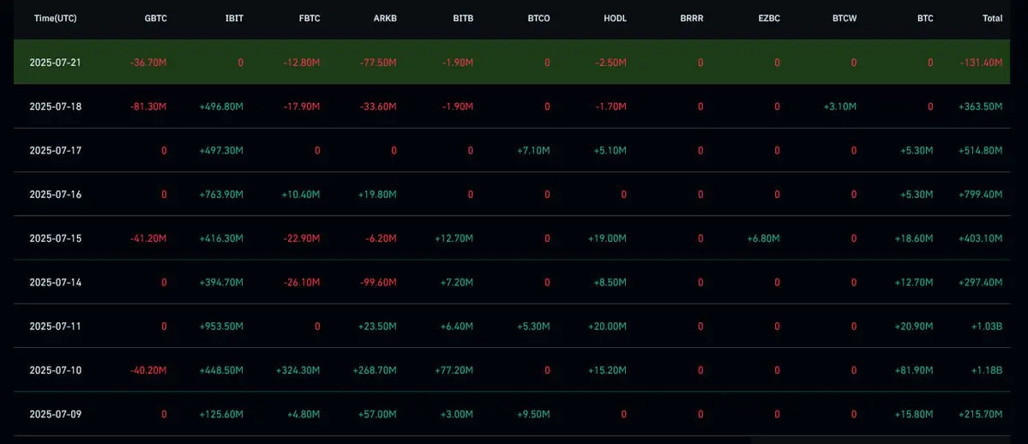This screenshot has height=444, width=1028.
Task: Select the 2025-07-15 date cell
Action: tap(56, 238)
